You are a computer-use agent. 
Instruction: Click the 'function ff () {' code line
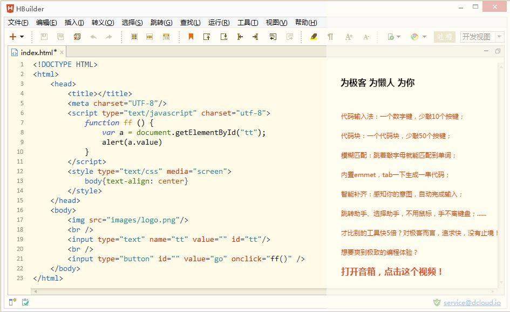pos(119,123)
